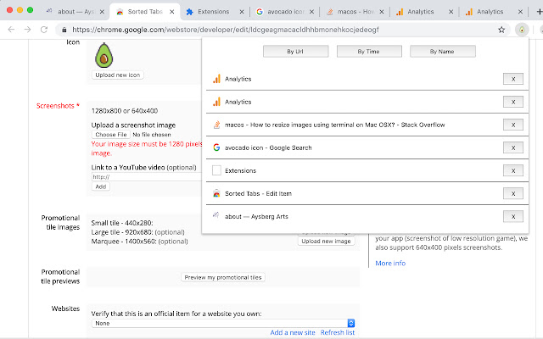Go back with the browser back arrow

tap(11, 30)
